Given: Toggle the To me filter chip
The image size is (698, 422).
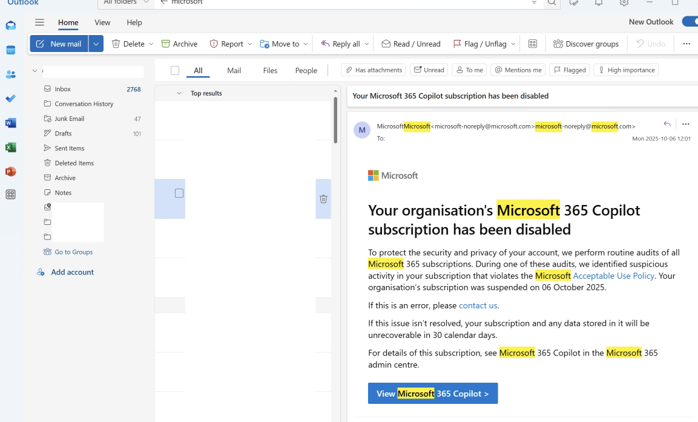Looking at the screenshot, I should click(470, 70).
